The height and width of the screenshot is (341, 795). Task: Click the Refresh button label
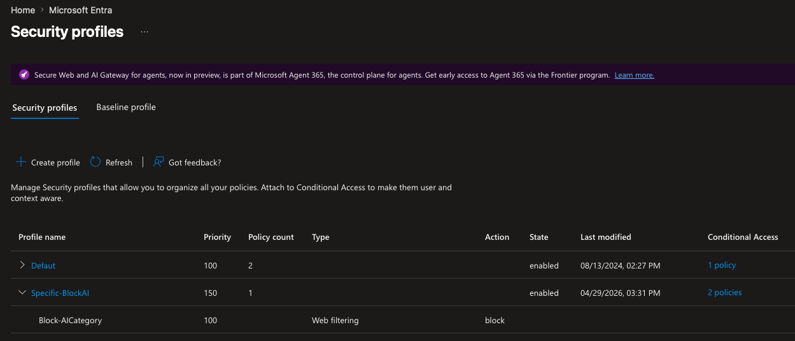click(119, 162)
